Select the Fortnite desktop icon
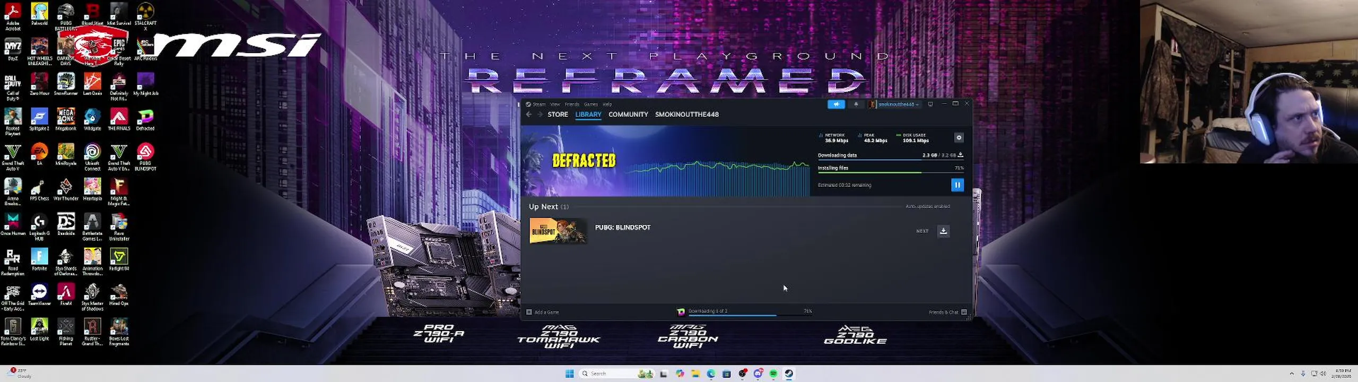Viewport: 1358px width, 382px height. [39, 259]
